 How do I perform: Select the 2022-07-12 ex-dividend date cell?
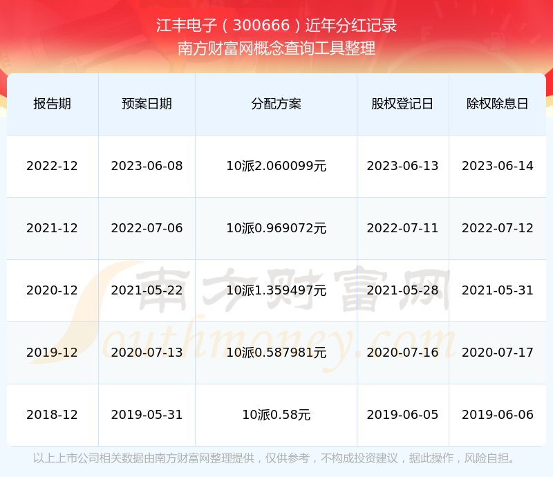[x=497, y=228]
